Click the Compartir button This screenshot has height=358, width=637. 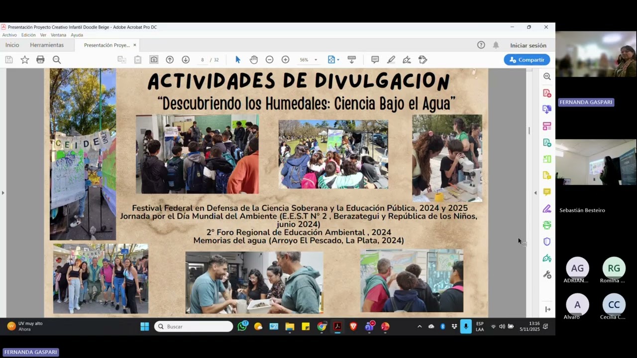point(527,60)
